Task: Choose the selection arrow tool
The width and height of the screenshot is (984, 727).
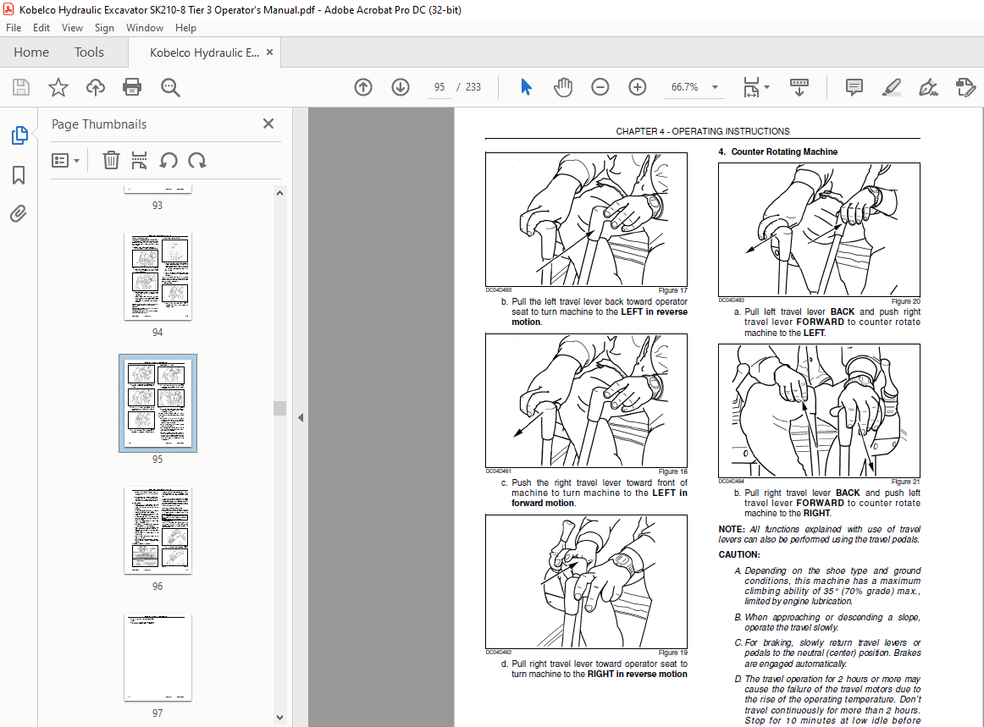Action: [x=526, y=87]
